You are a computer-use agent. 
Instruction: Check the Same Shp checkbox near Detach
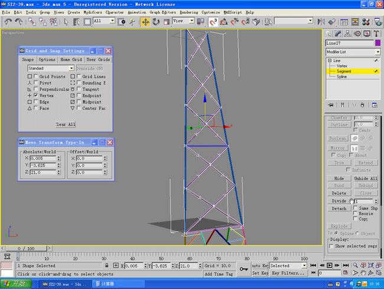coord(355,208)
